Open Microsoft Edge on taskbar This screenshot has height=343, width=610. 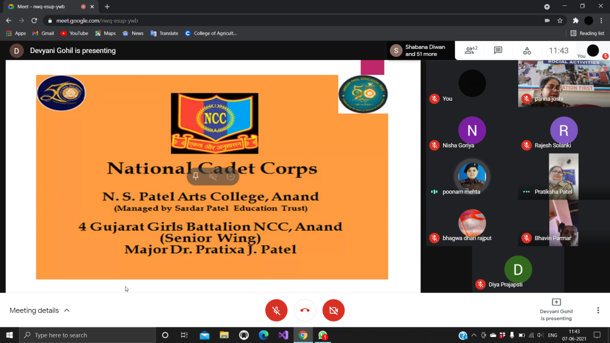[x=263, y=335]
